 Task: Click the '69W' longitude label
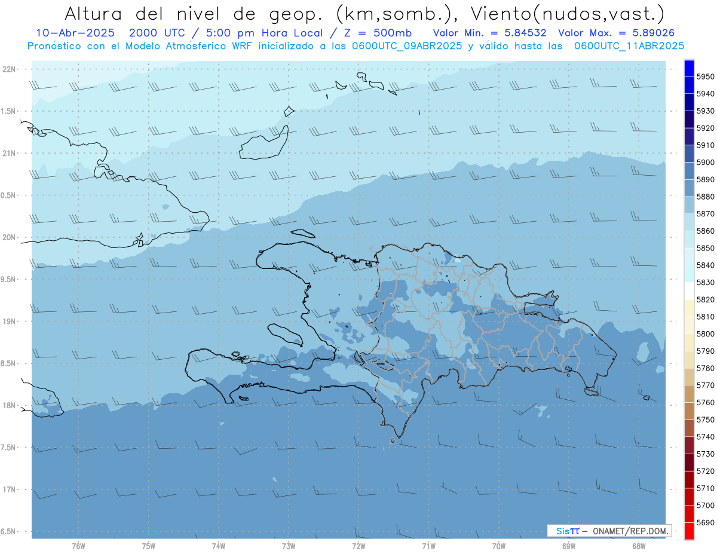pos(569,546)
